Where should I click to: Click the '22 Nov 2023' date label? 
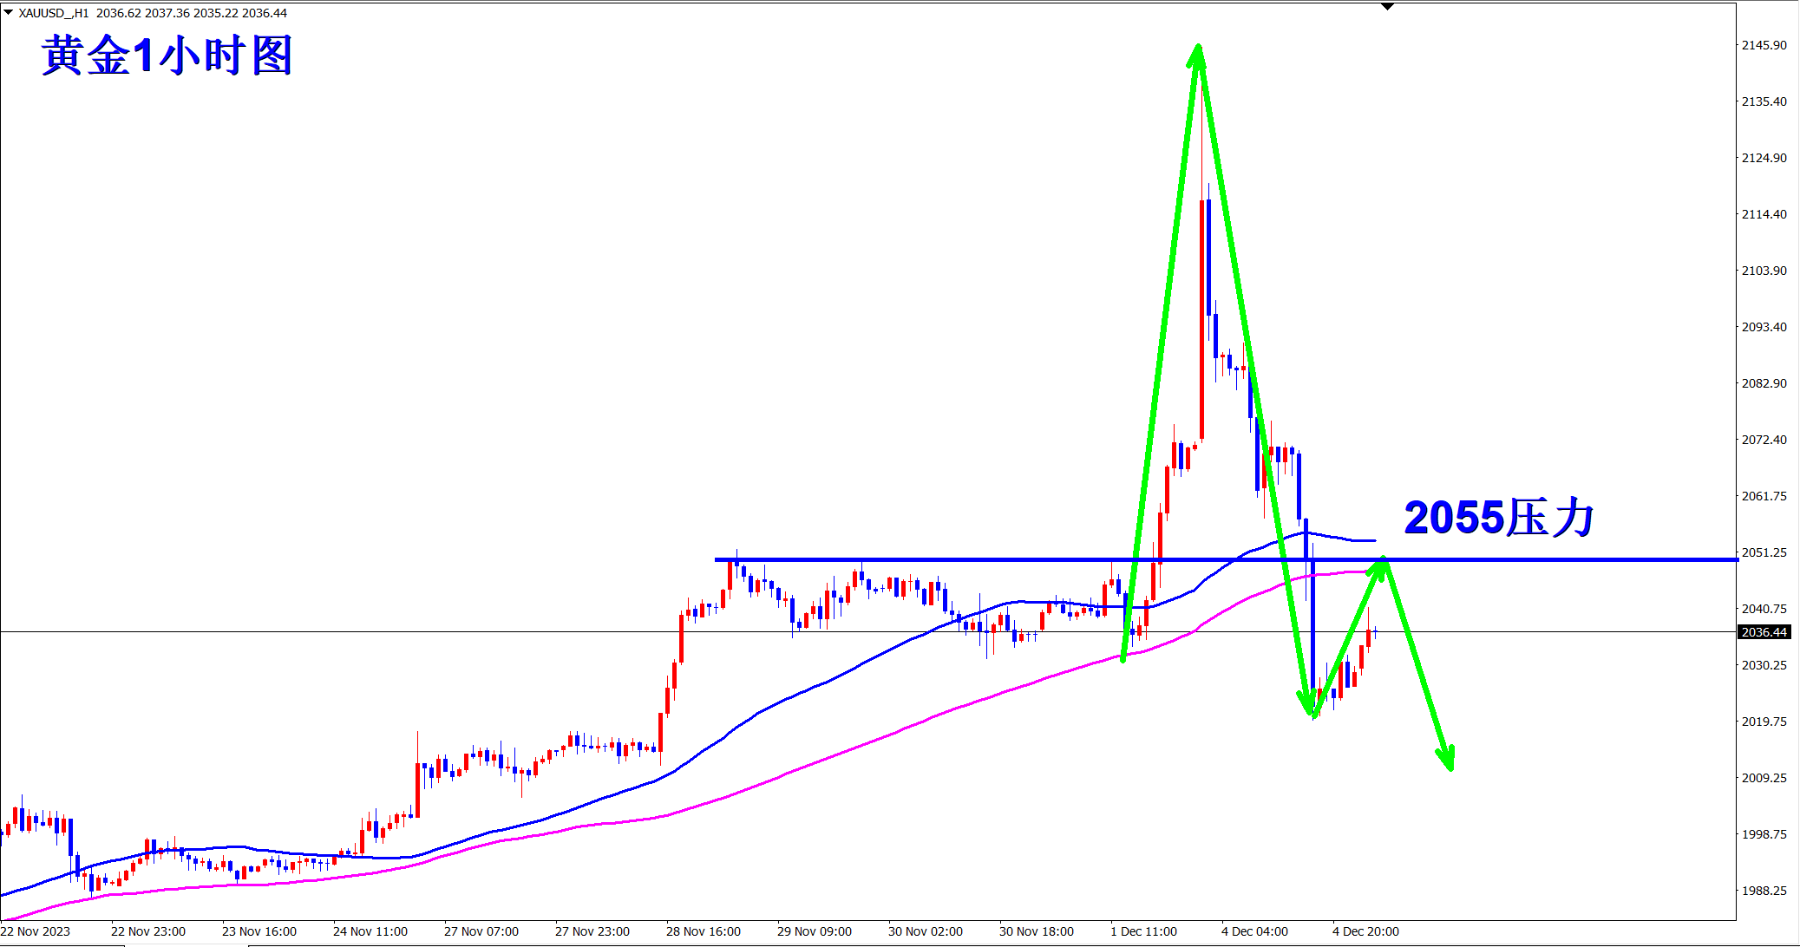point(36,931)
